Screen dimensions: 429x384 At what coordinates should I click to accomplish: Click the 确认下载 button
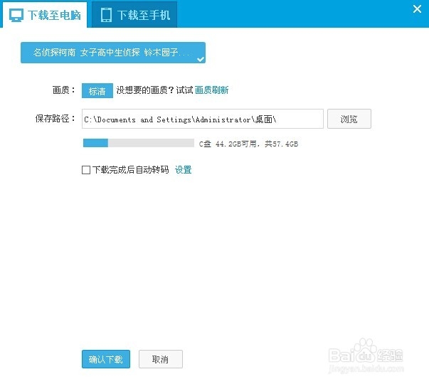[106, 359]
